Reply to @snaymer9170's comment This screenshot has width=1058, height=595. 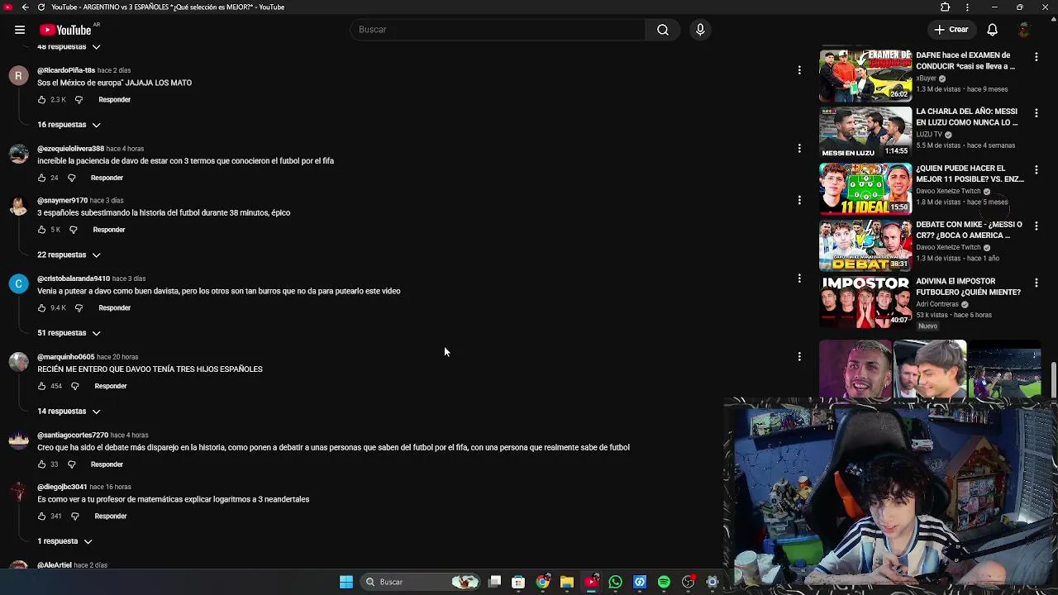109,230
